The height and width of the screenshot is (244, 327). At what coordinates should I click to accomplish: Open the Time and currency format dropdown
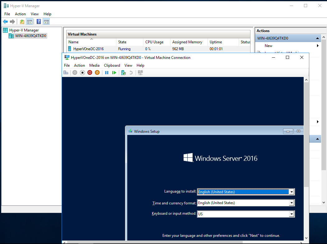(x=292, y=203)
